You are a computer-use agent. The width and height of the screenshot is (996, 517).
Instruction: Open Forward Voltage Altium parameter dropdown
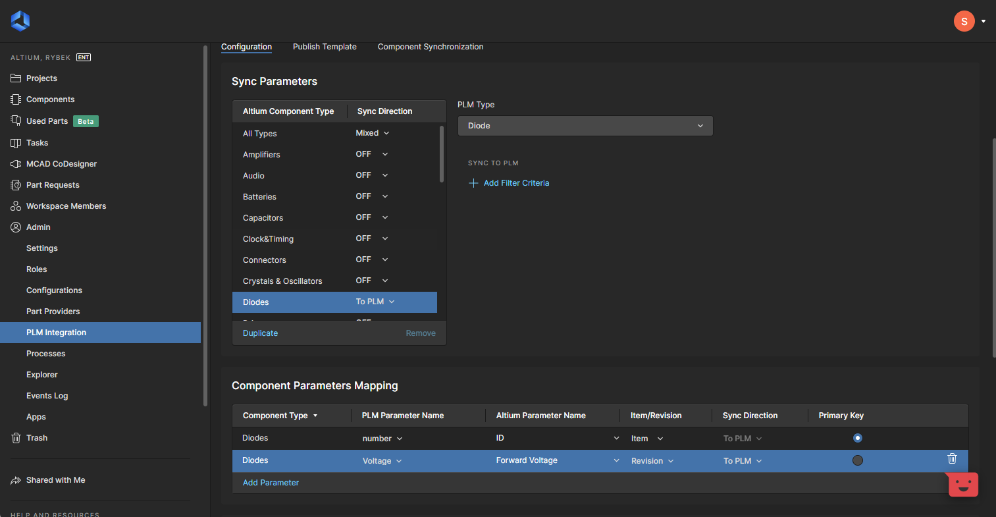tap(558, 460)
